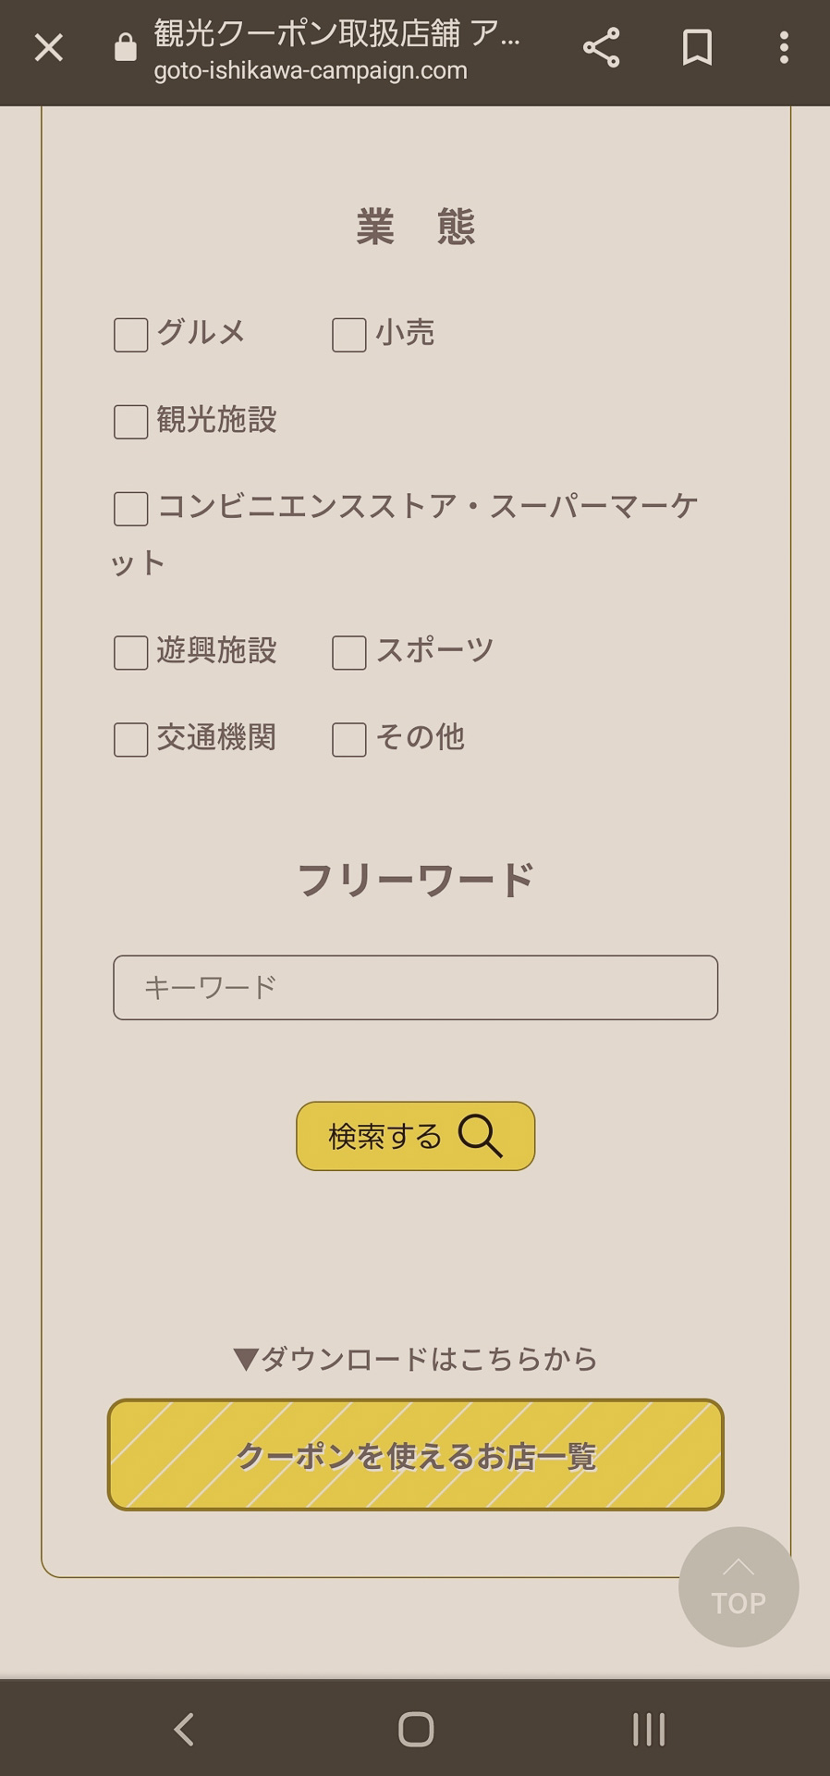This screenshot has height=1776, width=830.
Task: Open the three-dot overflow menu
Action: 783,48
